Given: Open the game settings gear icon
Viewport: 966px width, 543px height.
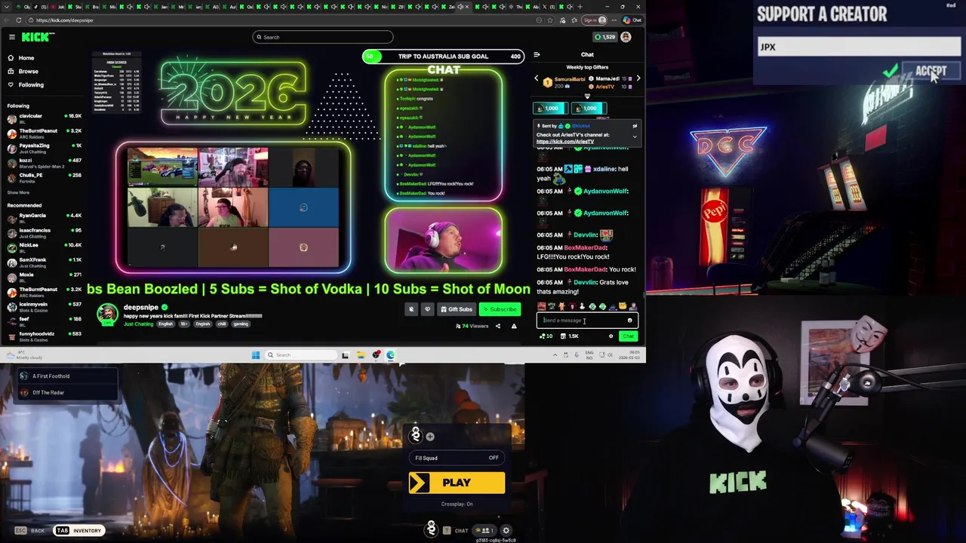Looking at the screenshot, I should (506, 531).
